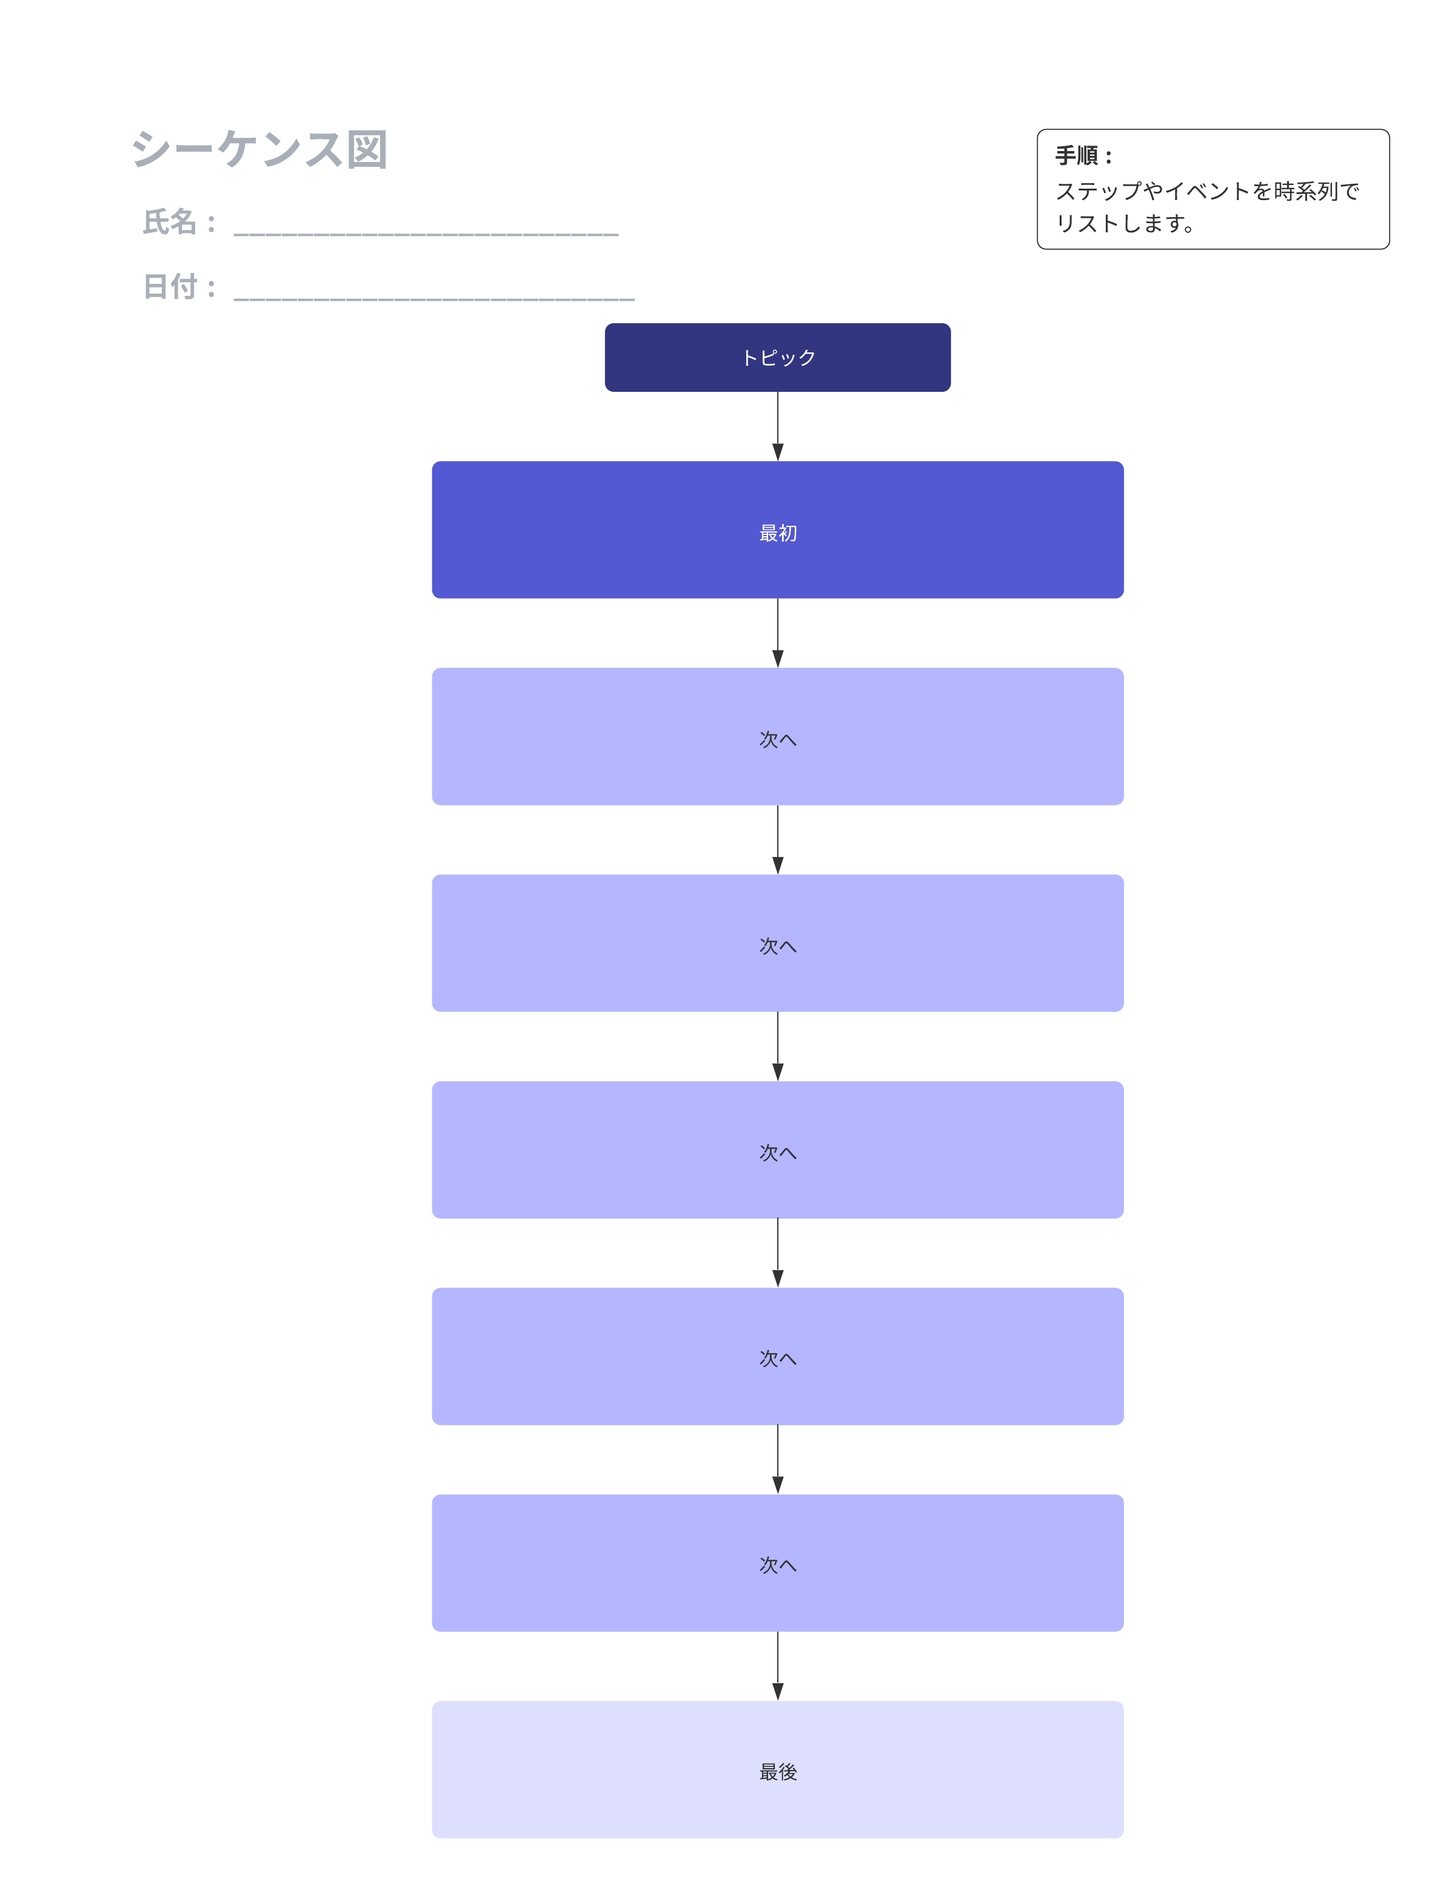Select the 最初 step box
1455x1904 pixels.
[x=777, y=530]
